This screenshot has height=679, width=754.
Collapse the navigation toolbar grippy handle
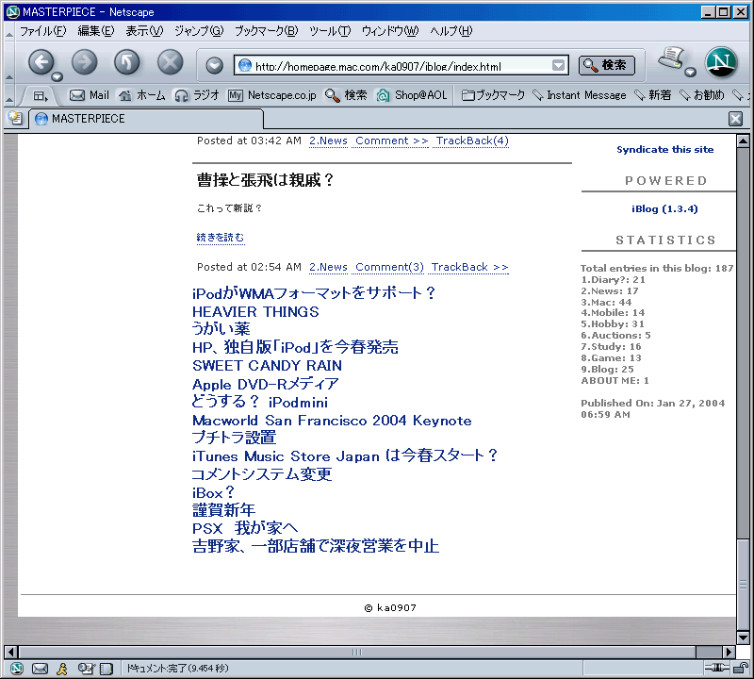point(9,62)
